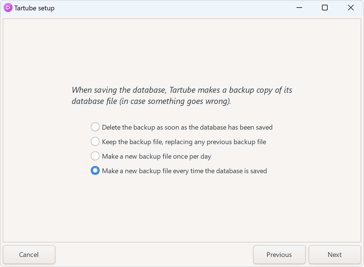Click label 'Make a new backup file once per day'
Screen dimensions: 364x267
(x=157, y=156)
